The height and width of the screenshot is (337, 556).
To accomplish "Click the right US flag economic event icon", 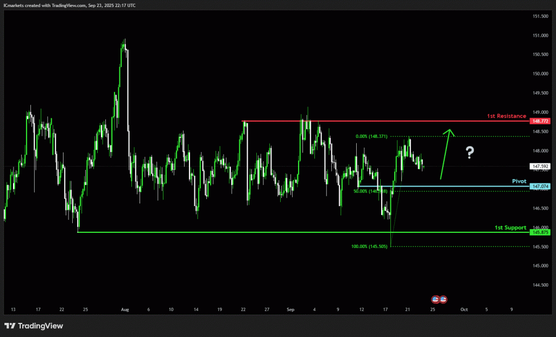I will [443, 299].
